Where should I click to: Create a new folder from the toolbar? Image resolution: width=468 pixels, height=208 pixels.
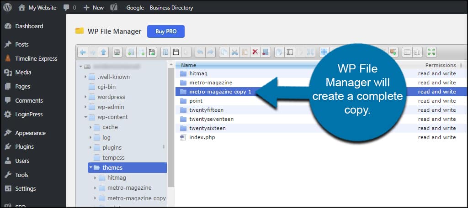(131, 52)
